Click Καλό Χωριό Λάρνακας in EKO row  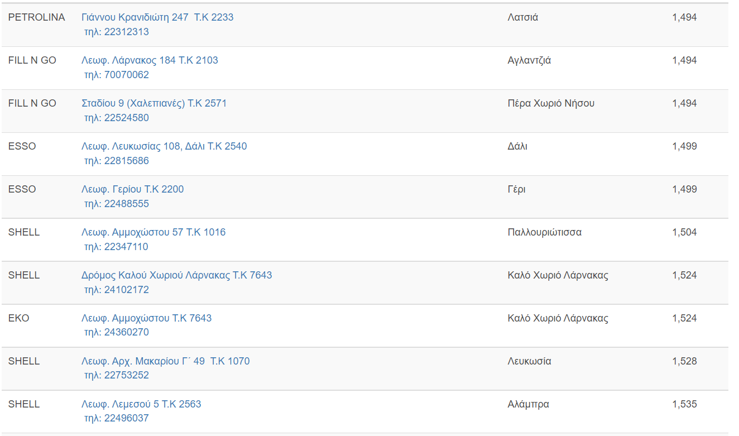pyautogui.click(x=558, y=318)
